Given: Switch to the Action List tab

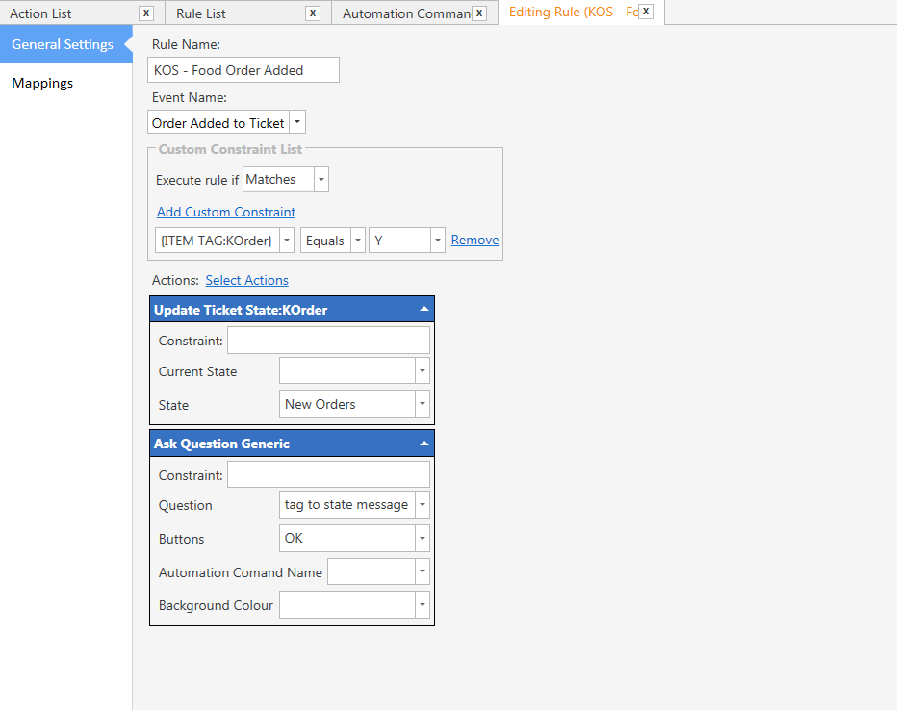Looking at the screenshot, I should tap(41, 13).
